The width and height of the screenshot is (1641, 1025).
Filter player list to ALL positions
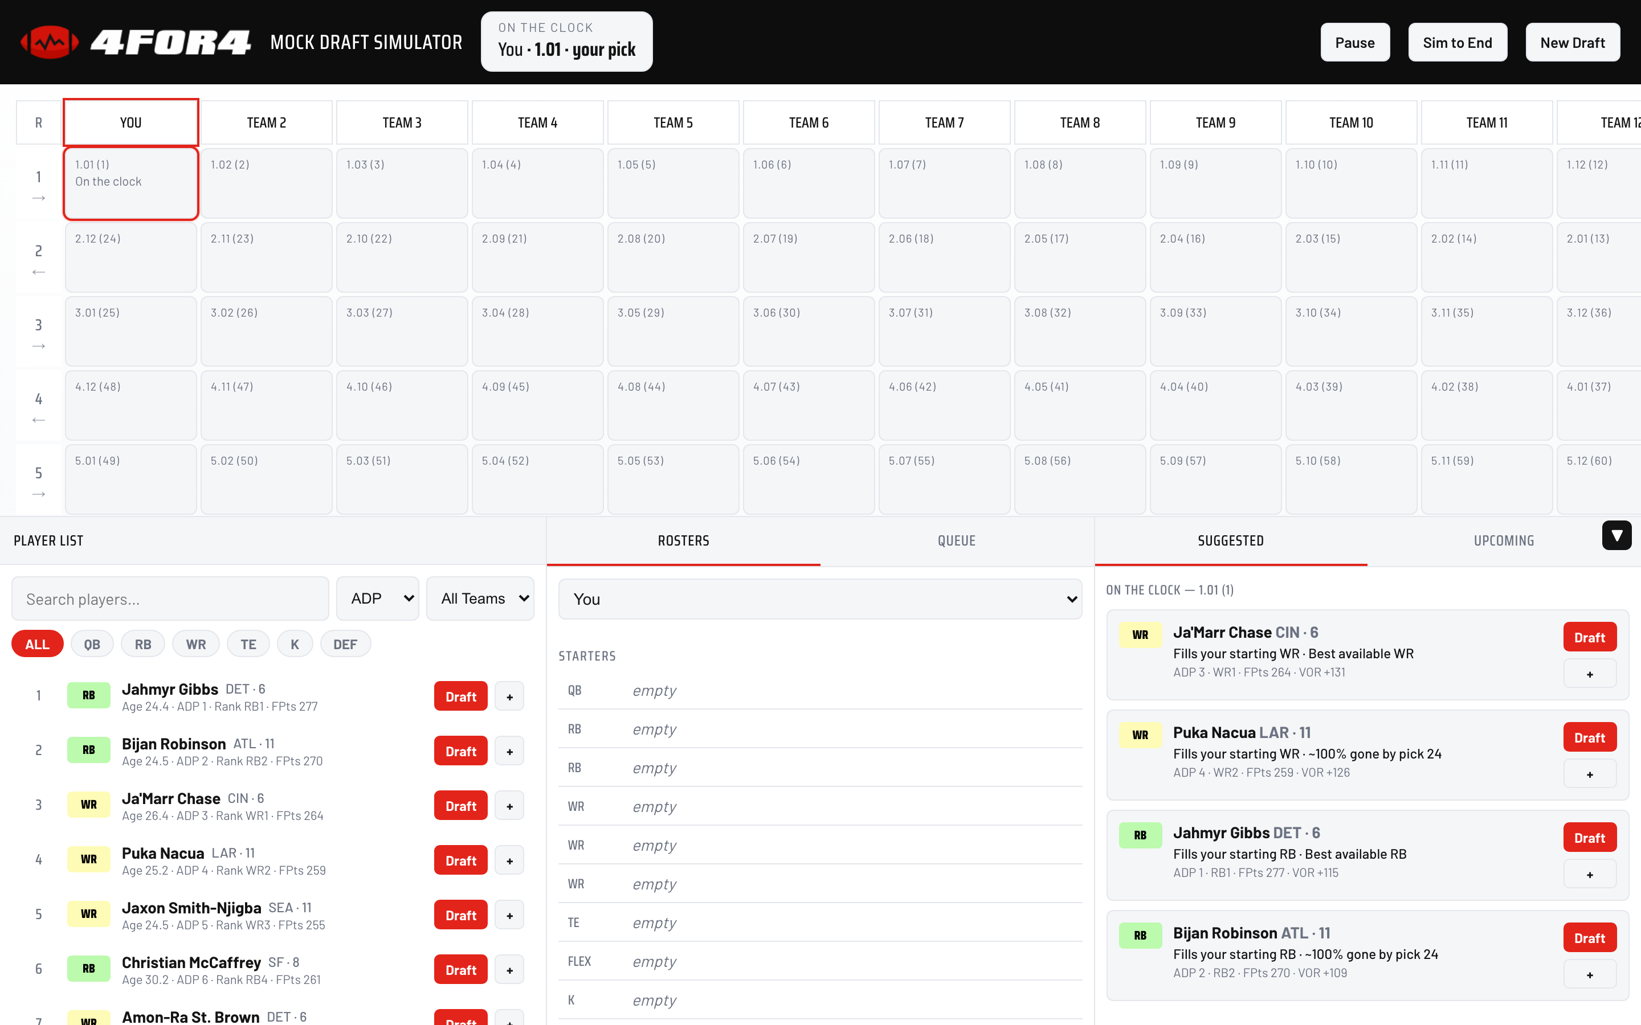point(37,644)
